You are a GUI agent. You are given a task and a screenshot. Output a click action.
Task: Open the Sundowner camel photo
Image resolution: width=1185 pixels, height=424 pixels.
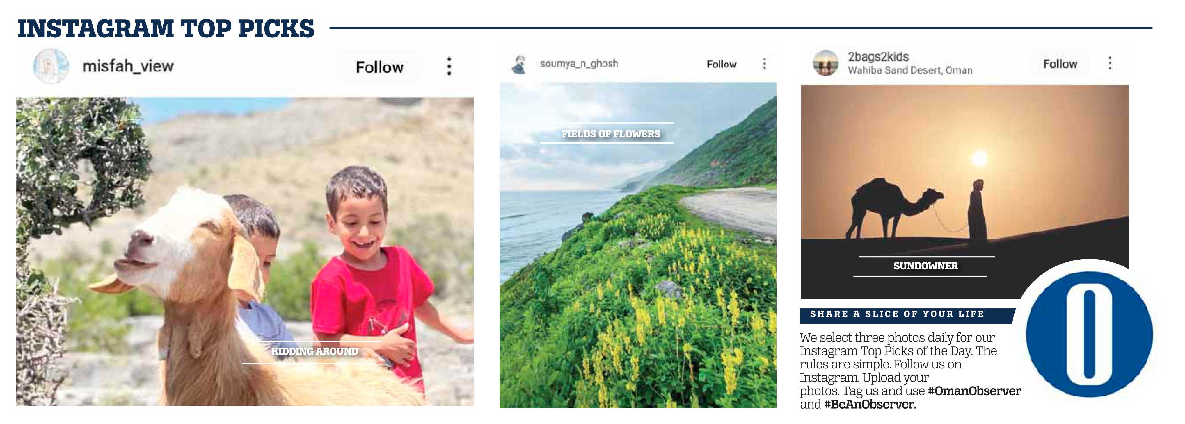tap(965, 192)
